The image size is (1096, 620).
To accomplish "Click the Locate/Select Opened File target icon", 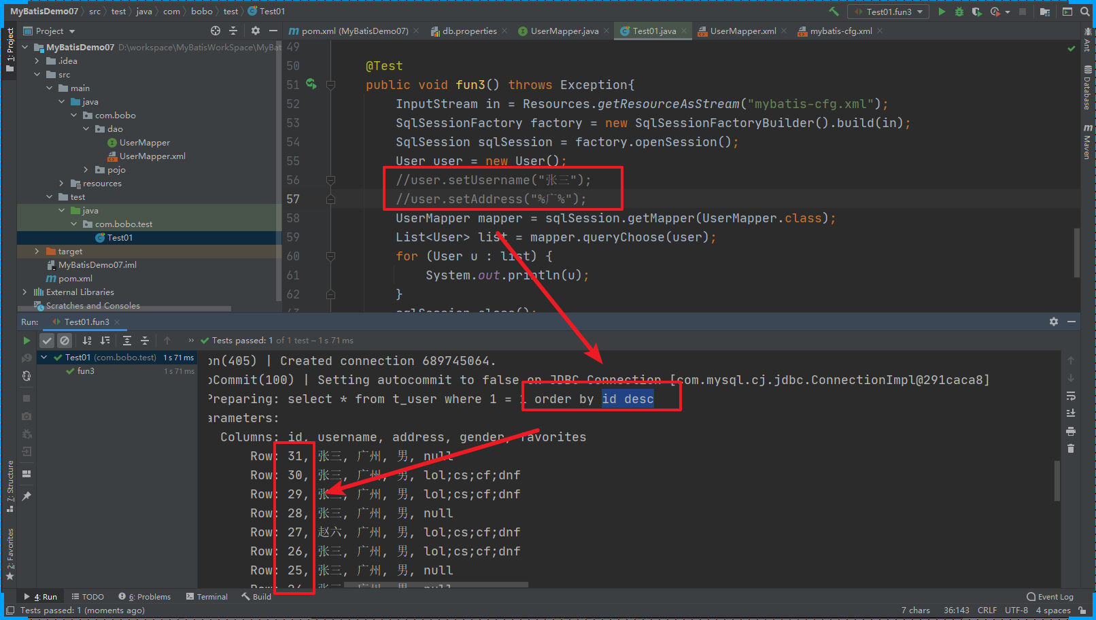I will click(216, 31).
